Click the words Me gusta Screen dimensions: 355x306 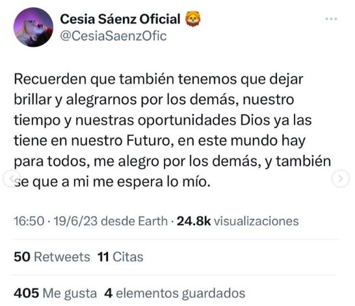tap(70, 294)
